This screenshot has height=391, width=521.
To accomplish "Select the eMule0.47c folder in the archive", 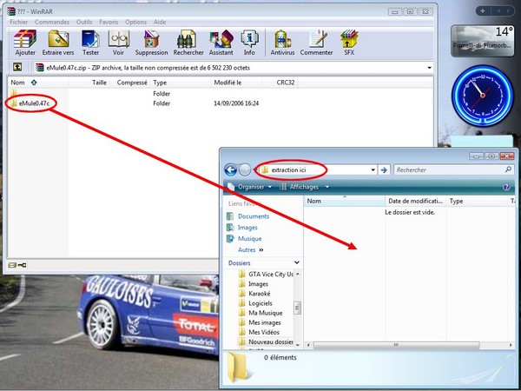I will 30,103.
